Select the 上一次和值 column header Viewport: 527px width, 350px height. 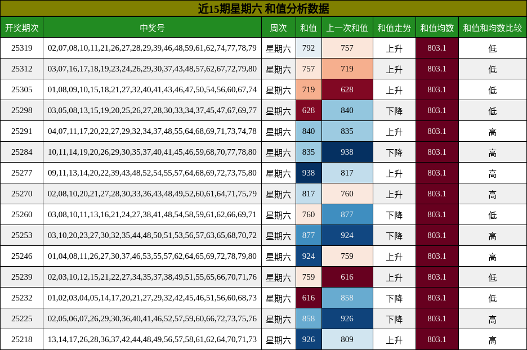click(x=347, y=28)
